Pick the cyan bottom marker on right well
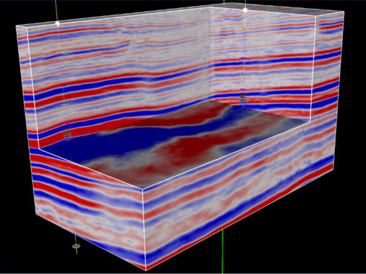 (243, 102)
